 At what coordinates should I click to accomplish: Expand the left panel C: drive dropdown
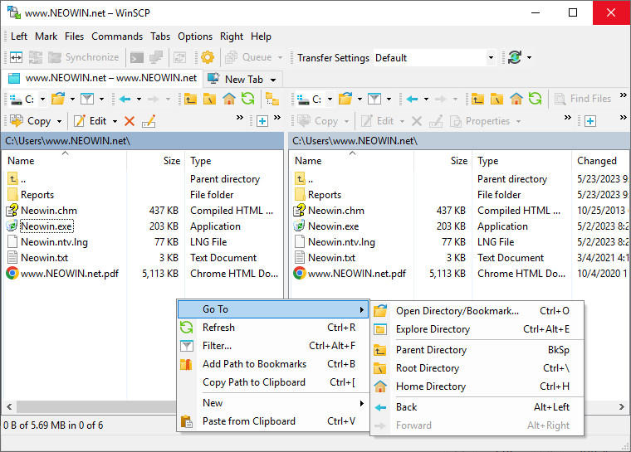point(42,99)
